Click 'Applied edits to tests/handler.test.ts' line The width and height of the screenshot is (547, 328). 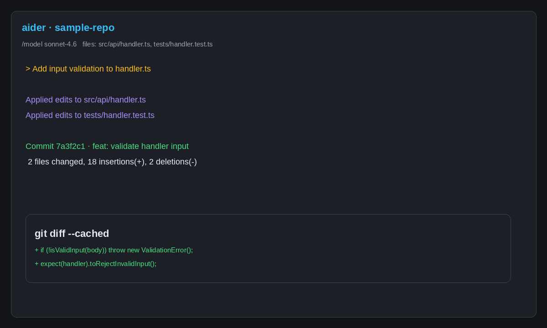90,115
